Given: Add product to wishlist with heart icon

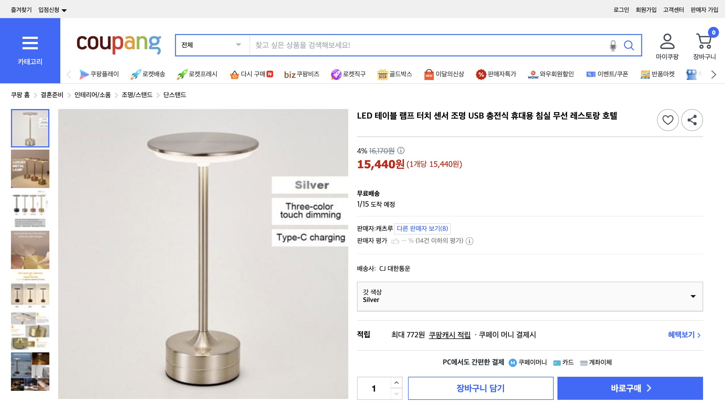Looking at the screenshot, I should (x=668, y=119).
